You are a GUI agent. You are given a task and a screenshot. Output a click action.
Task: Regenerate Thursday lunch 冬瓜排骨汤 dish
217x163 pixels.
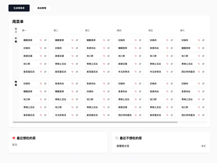coord(140,72)
